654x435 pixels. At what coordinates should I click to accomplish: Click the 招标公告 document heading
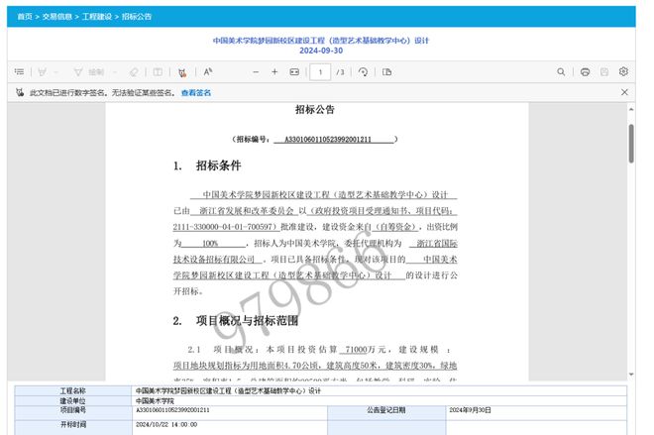pos(315,110)
